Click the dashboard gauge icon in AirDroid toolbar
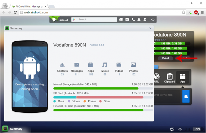Screen dimensions: 206x133 pyautogui.click(x=121, y=19)
